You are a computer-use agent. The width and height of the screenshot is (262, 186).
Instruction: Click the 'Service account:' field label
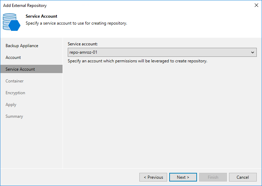(83, 44)
